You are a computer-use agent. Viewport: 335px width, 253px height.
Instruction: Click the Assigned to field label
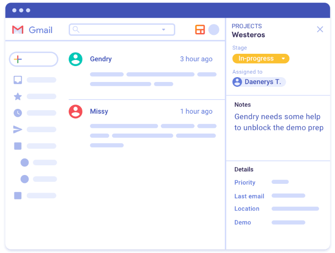click(x=247, y=72)
